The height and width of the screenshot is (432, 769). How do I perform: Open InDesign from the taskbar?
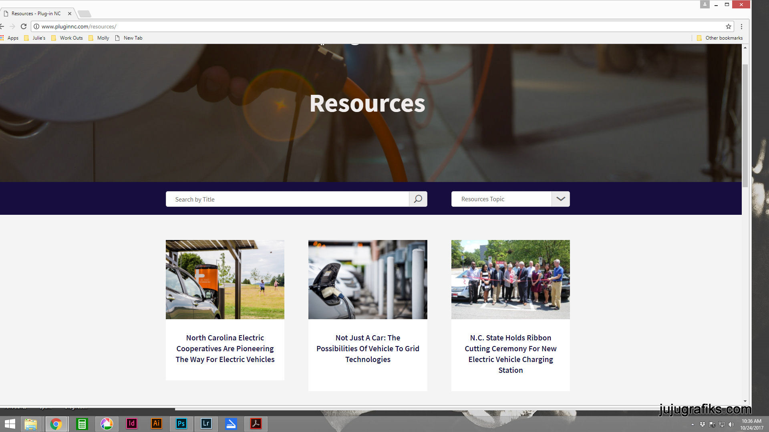(131, 423)
